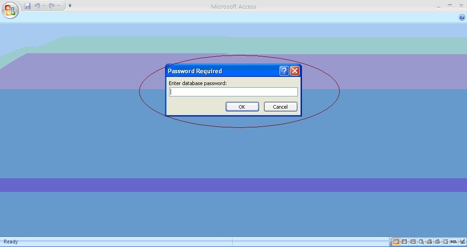467x247 pixels.
Task: Switch to PivotChart View in status bar
Action: coord(437,242)
